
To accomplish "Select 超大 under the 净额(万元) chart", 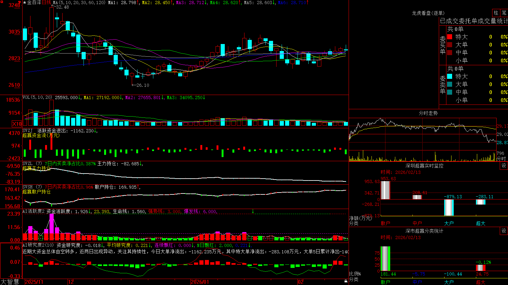I will click(x=481, y=223).
